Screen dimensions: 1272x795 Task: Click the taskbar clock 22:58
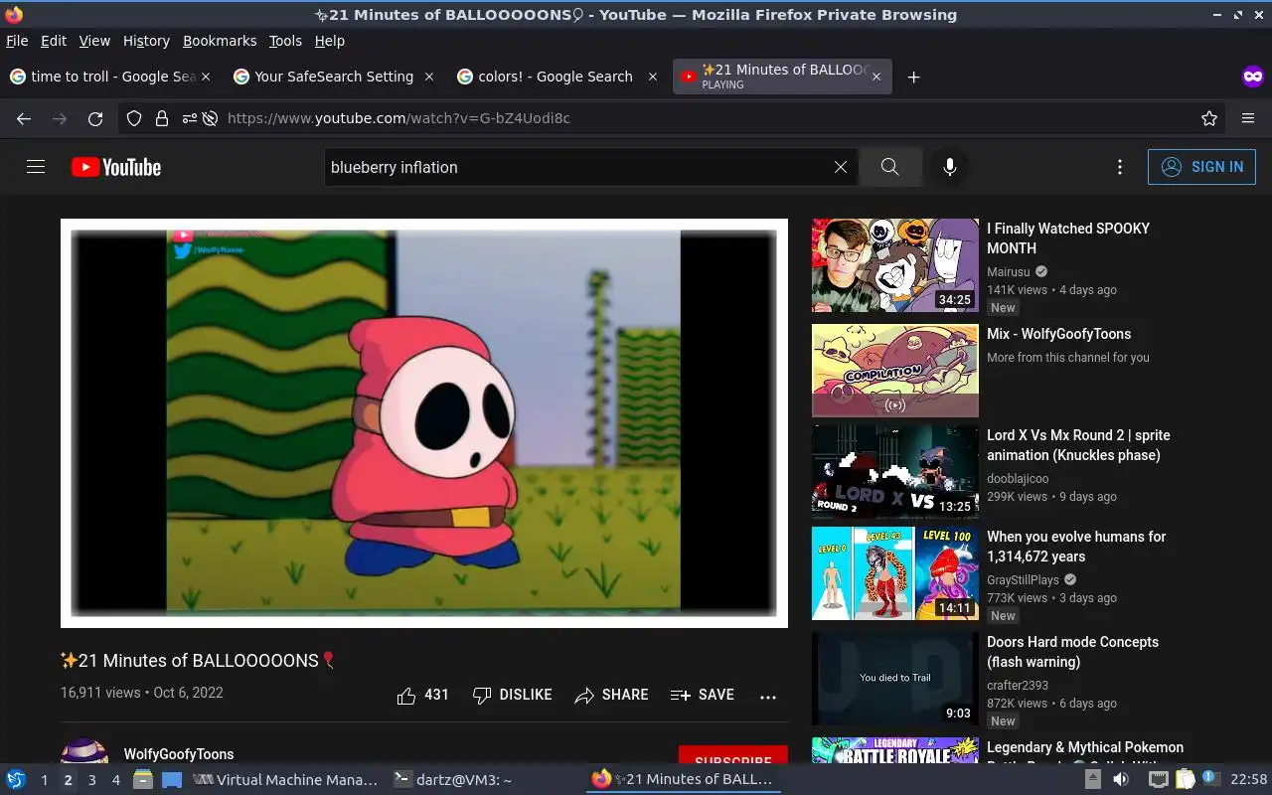click(x=1248, y=780)
